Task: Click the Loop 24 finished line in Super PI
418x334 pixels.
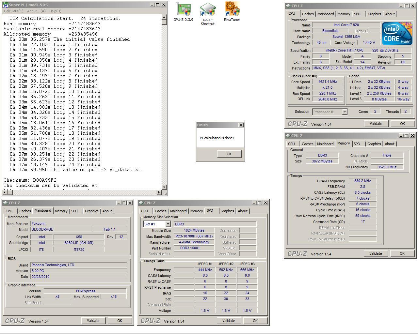Action: coord(55,164)
